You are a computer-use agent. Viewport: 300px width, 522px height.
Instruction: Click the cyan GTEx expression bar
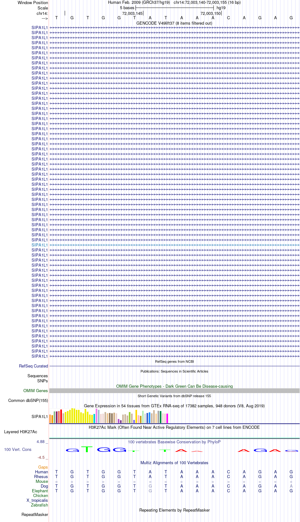point(94,419)
